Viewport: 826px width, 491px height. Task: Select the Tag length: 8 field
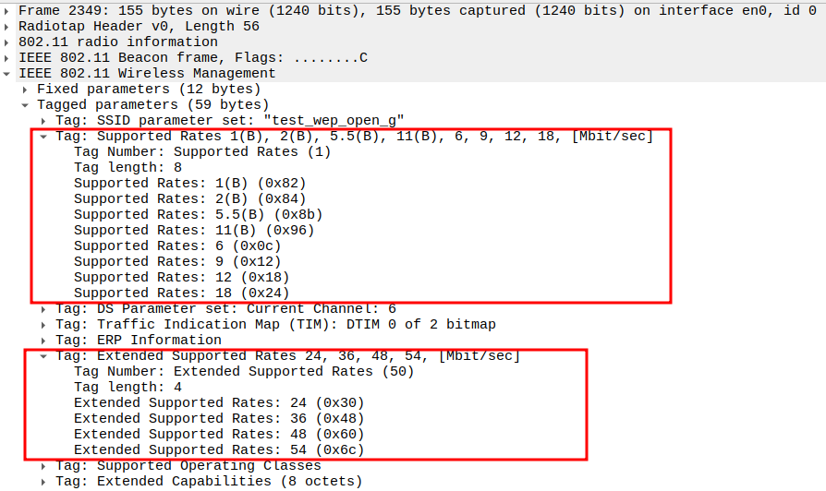pos(128,167)
